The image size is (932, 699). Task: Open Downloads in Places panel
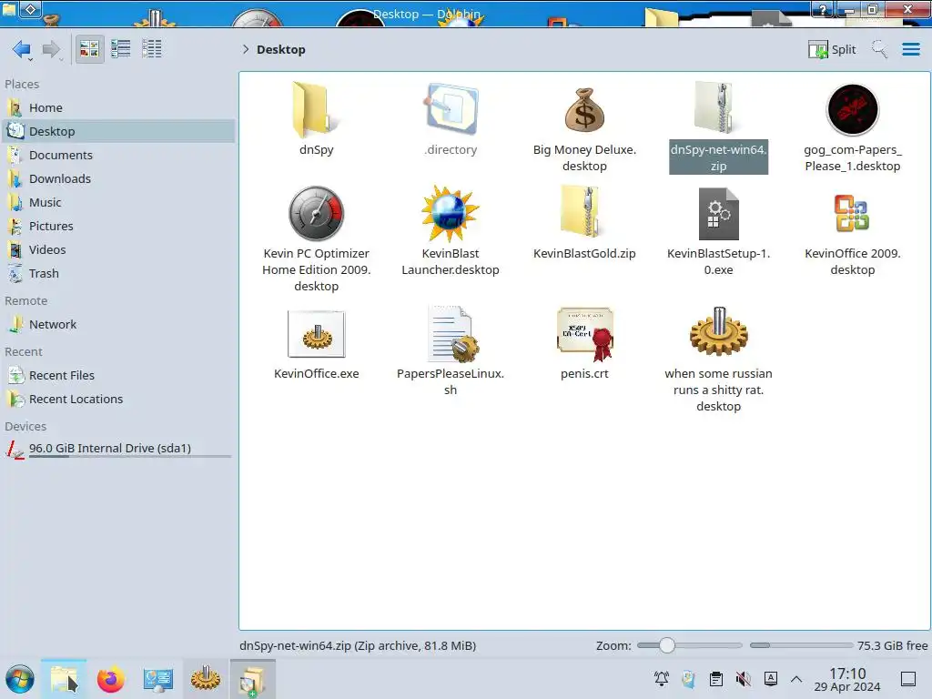119,179
